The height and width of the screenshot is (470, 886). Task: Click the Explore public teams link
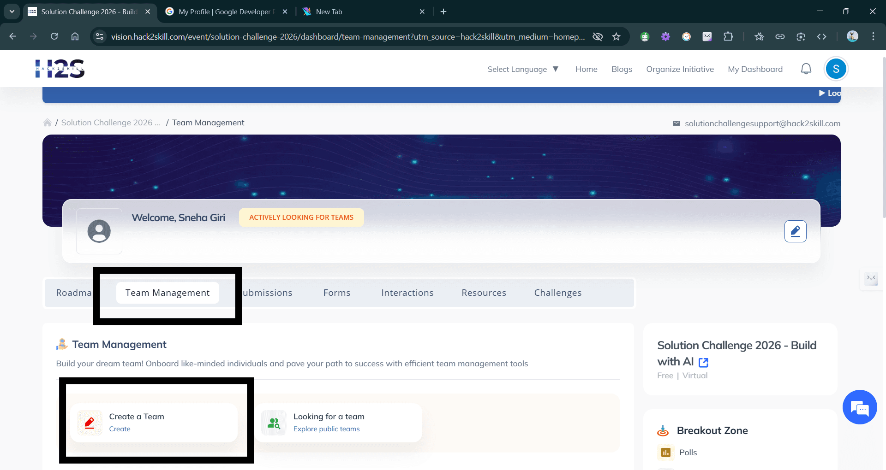[x=327, y=429]
